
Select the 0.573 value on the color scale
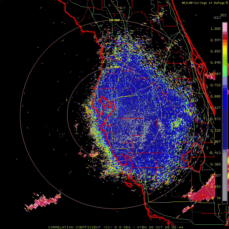(x=216, y=119)
